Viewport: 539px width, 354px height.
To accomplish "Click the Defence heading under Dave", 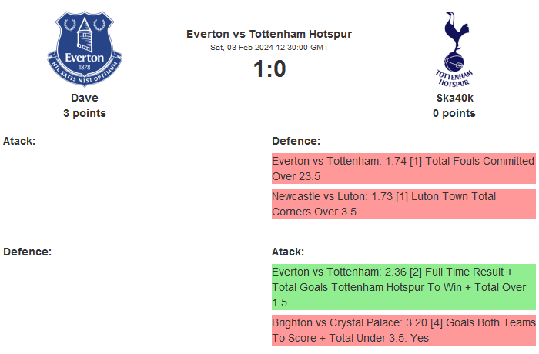I will click(x=27, y=252).
